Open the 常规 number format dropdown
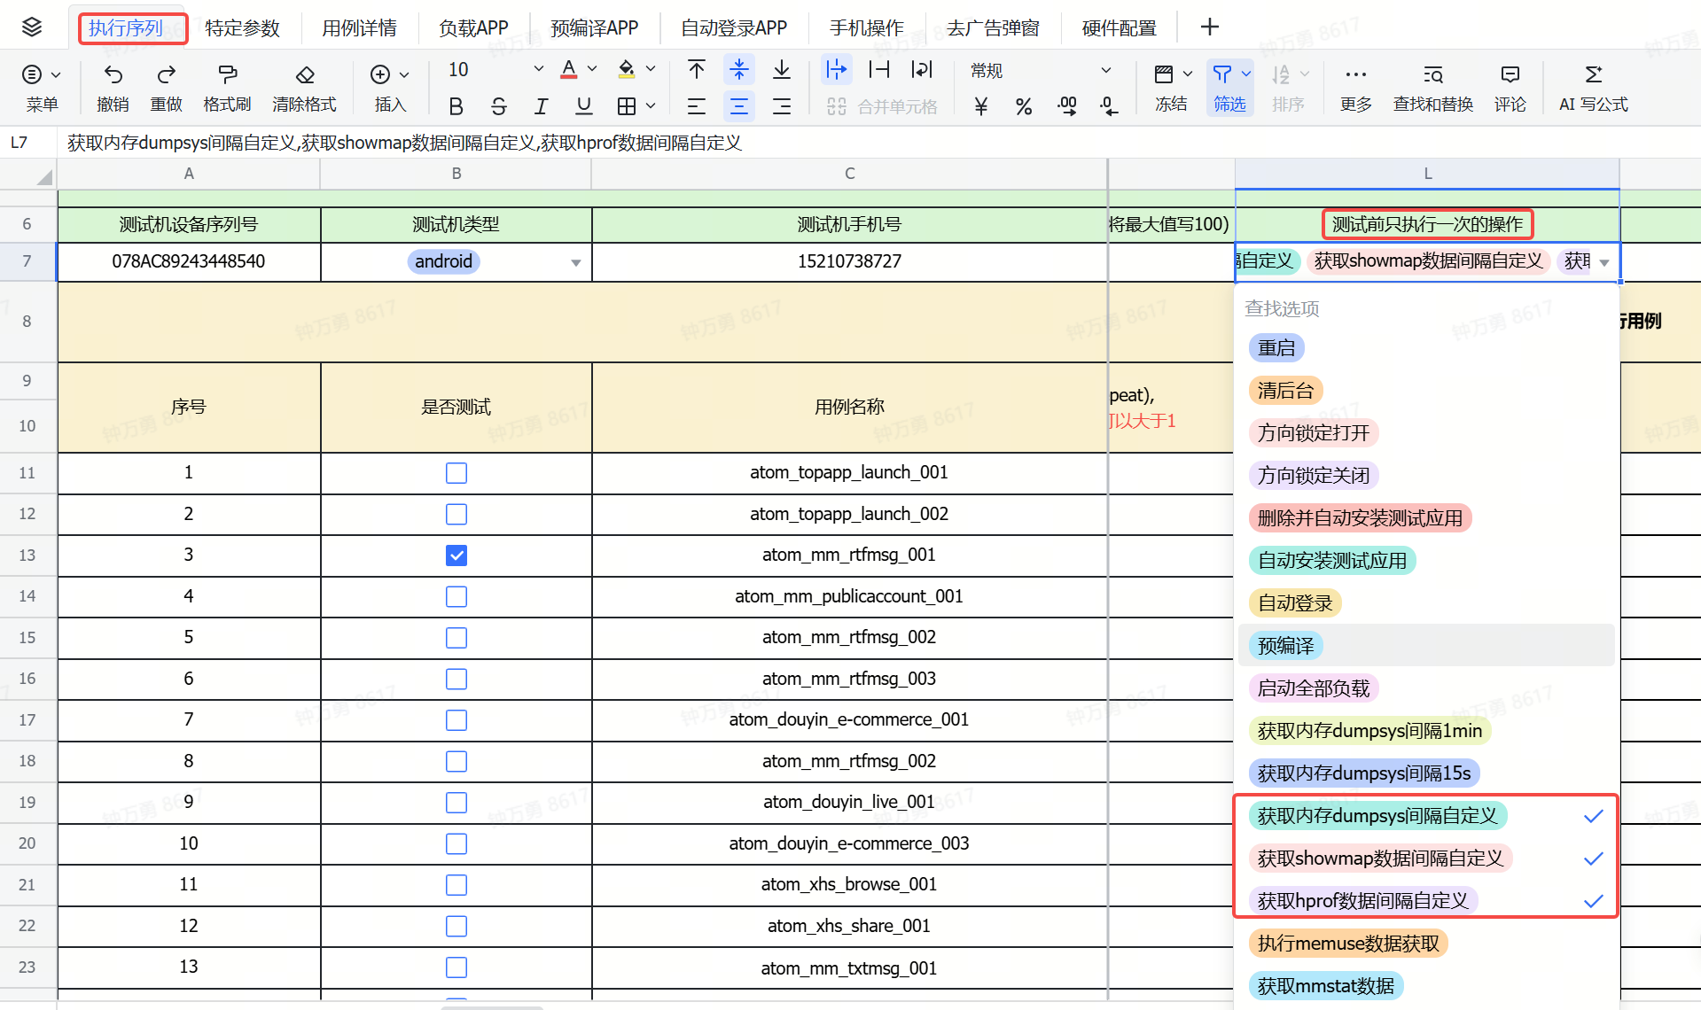Screen dimensions: 1701x1010 [x=1041, y=70]
